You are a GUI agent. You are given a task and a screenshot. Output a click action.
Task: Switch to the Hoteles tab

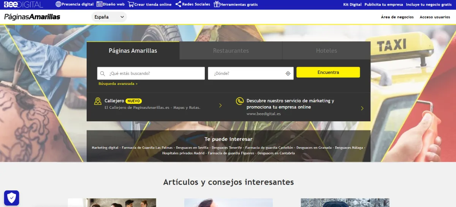(x=326, y=50)
